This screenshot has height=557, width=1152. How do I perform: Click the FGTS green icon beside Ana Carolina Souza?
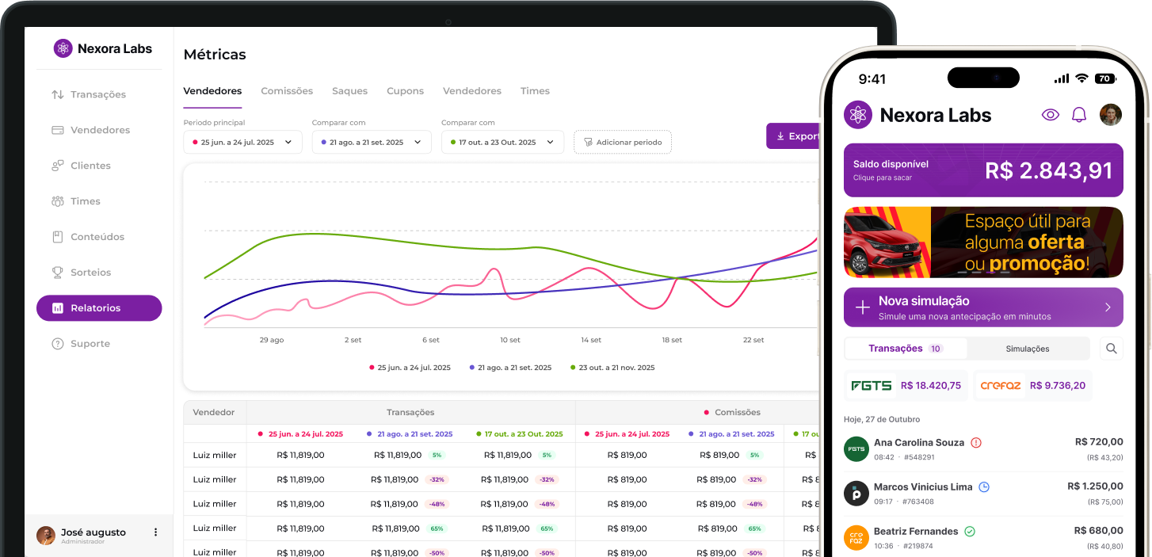point(856,449)
